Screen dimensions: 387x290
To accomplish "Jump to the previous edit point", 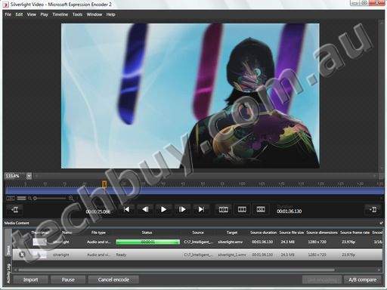I will click(x=127, y=209).
